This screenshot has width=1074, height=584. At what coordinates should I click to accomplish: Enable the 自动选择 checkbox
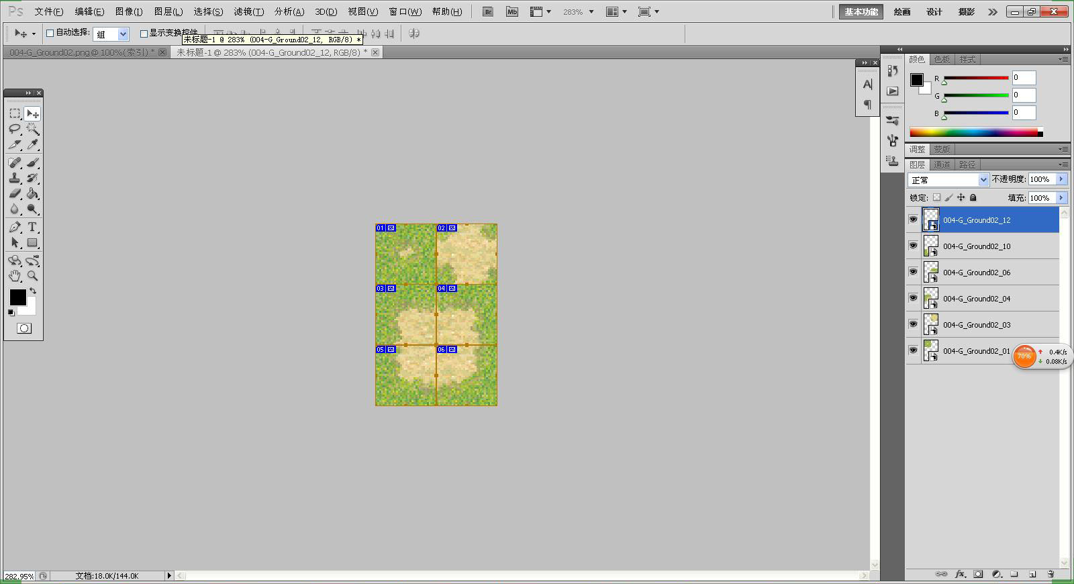pos(50,33)
